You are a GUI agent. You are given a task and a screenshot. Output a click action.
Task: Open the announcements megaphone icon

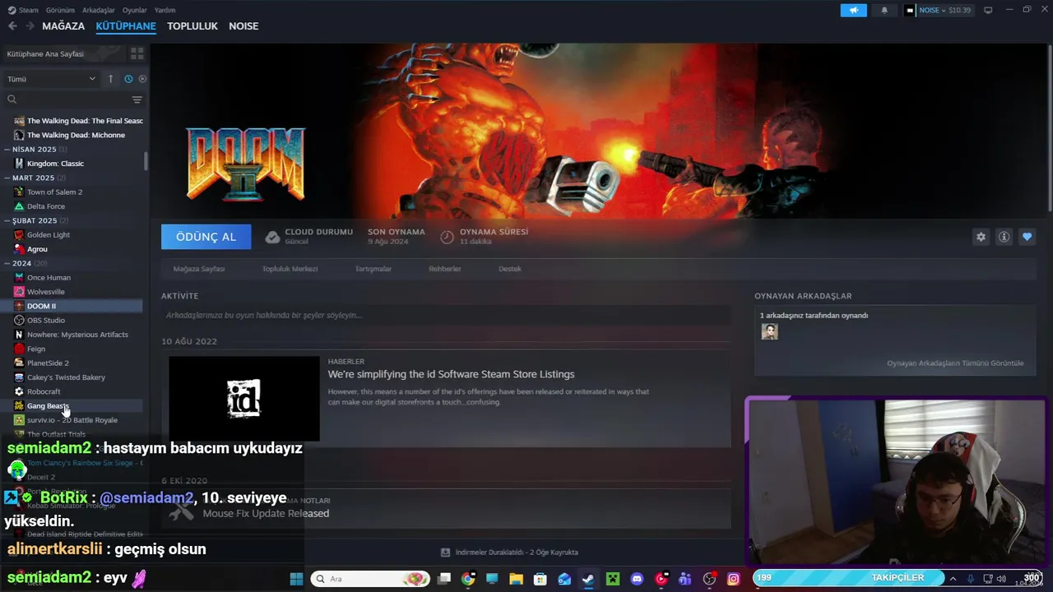coord(853,10)
